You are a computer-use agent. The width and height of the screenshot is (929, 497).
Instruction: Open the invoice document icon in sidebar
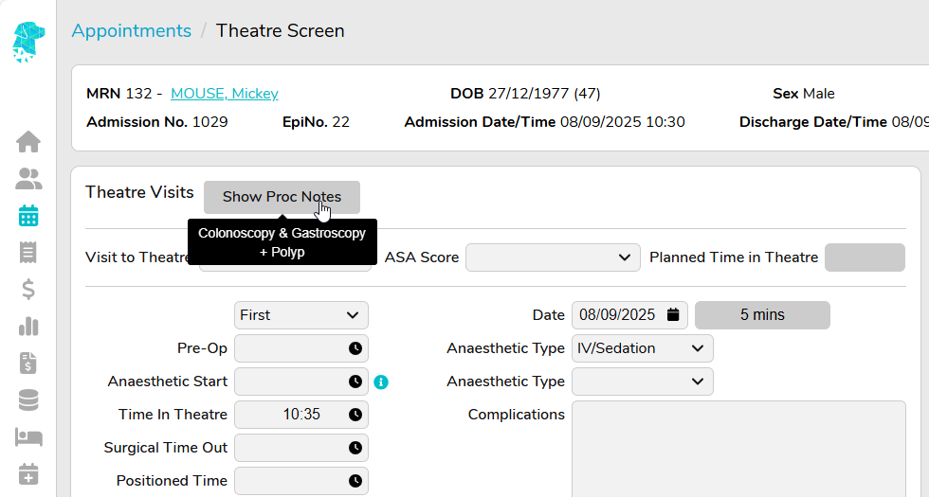pos(28,364)
